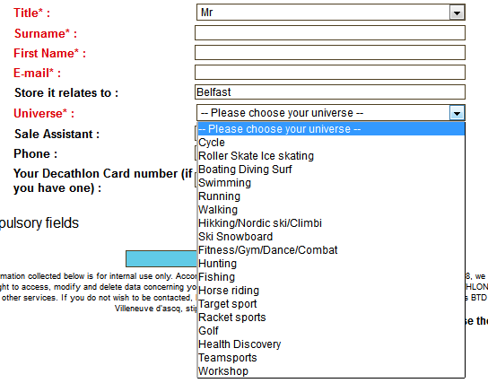Select the Workshop entry
Viewport: 488px width, 383px height.
[x=331, y=371]
